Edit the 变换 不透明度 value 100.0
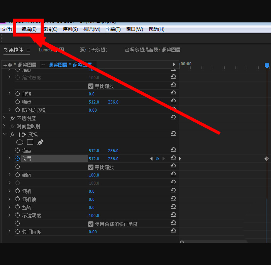Image resolution: width=271 pixels, height=265 pixels. pyautogui.click(x=94, y=216)
